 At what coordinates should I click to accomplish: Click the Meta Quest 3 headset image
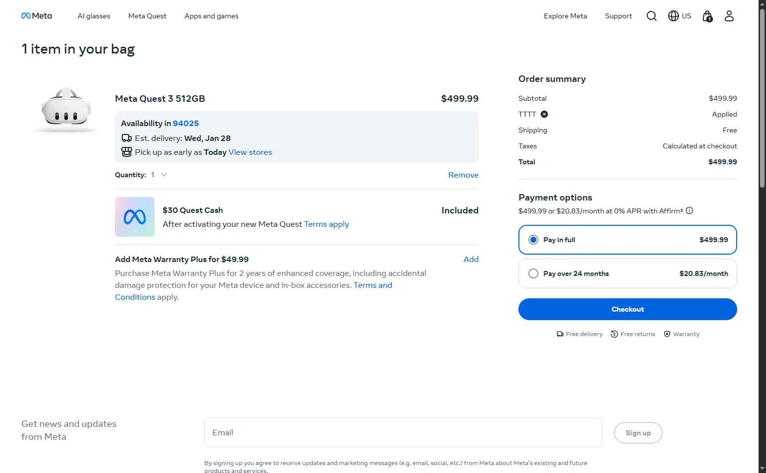66,109
